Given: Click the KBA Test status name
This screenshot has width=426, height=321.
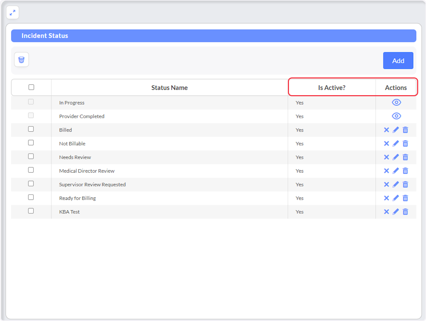Looking at the screenshot, I should tap(69, 212).
